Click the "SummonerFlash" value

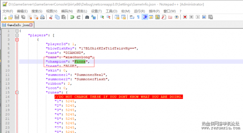tap(91, 79)
